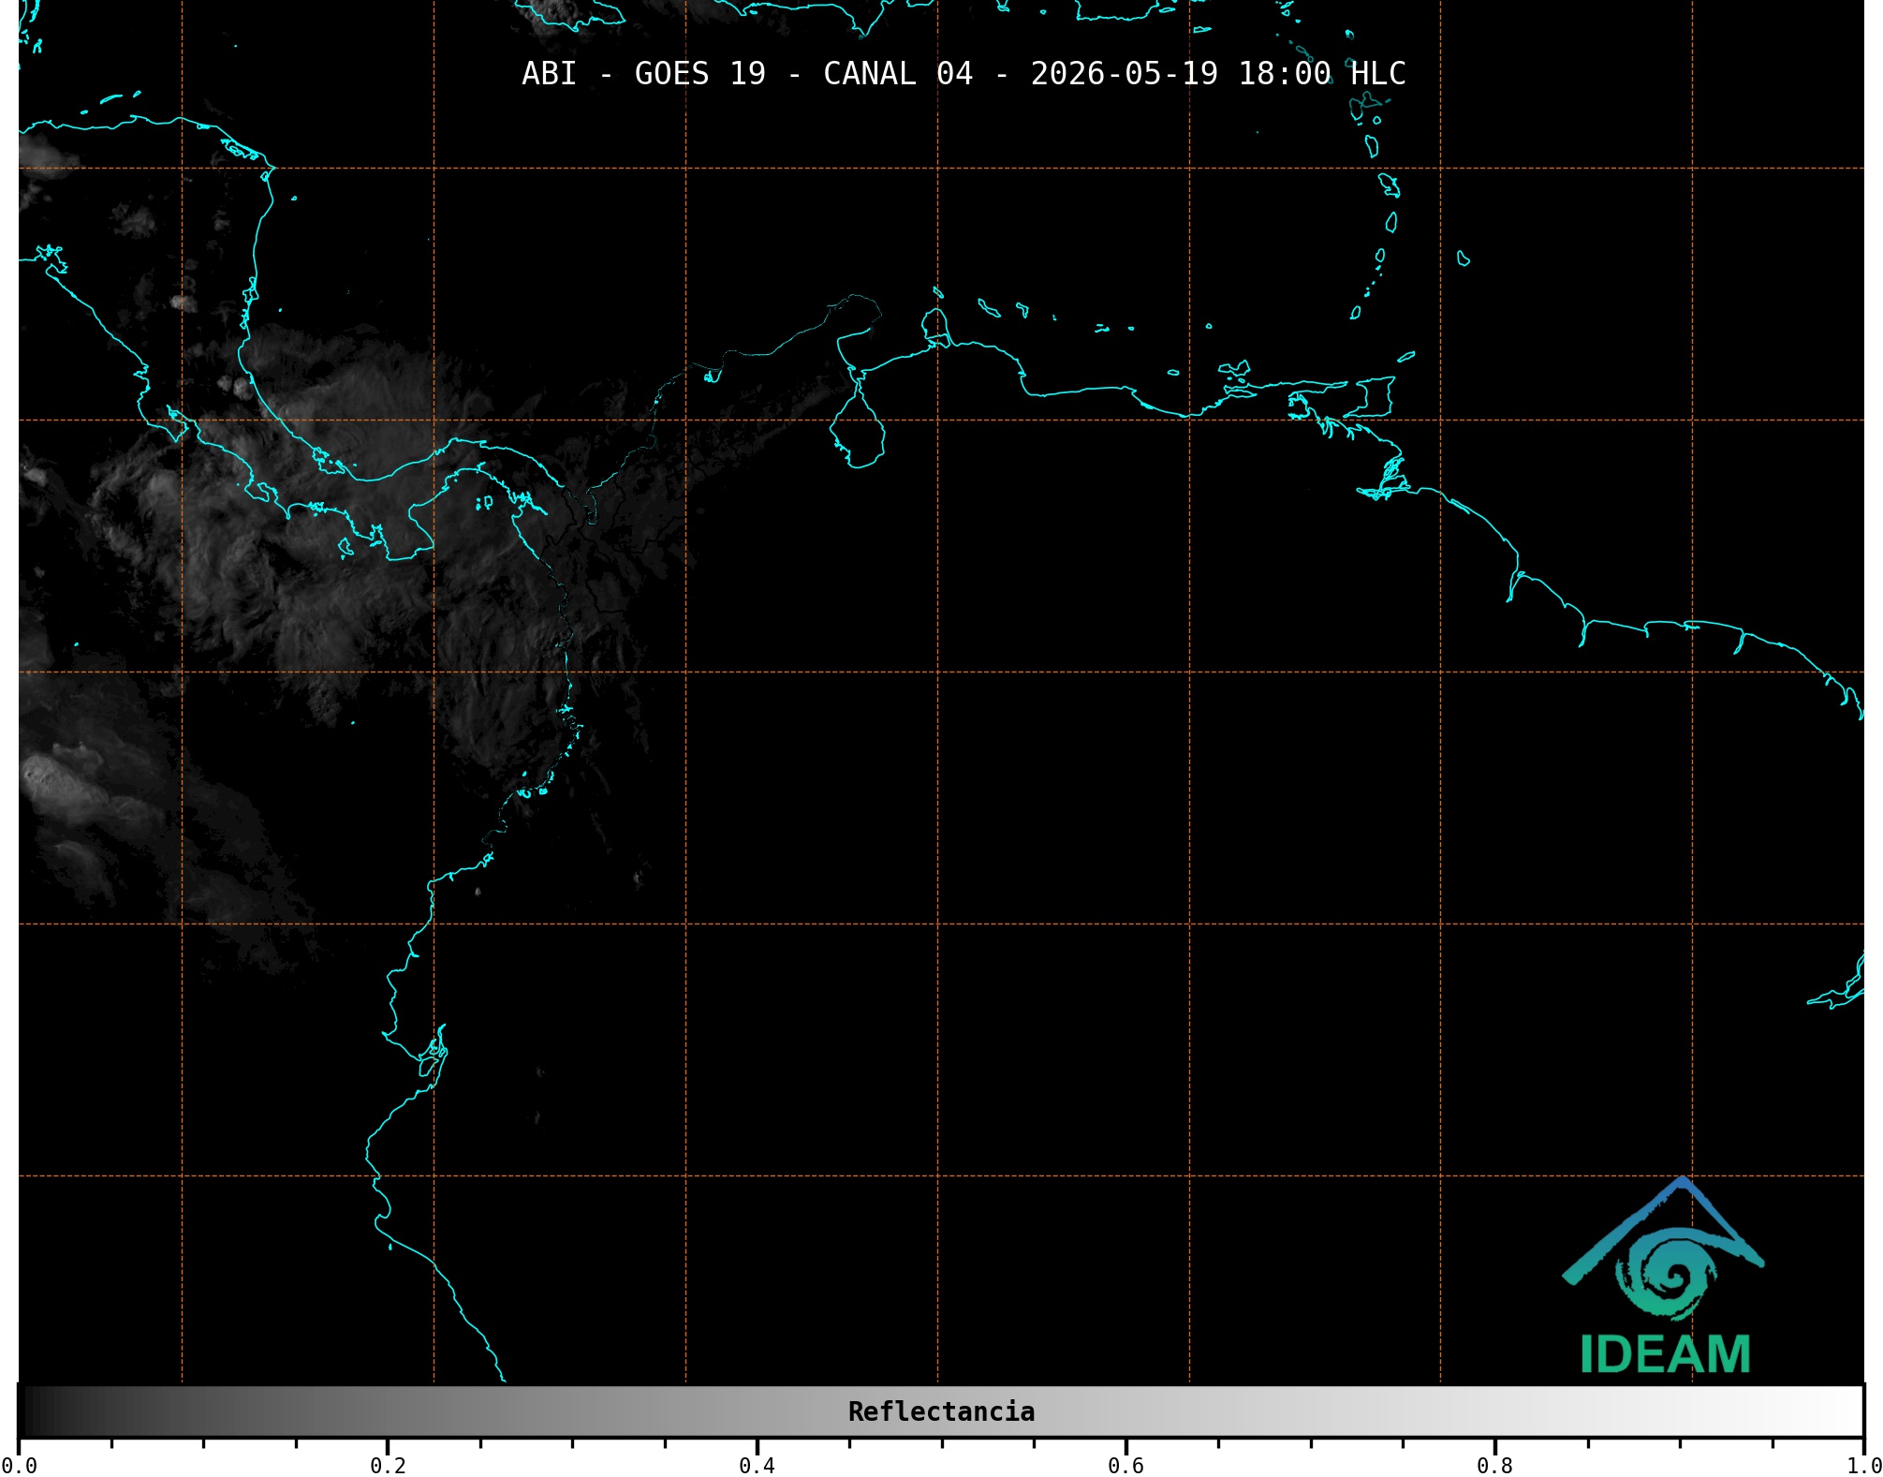This screenshot has width=1883, height=1477.
Task: Click the 0.4 tick label on colorbar
Action: 757,1466
